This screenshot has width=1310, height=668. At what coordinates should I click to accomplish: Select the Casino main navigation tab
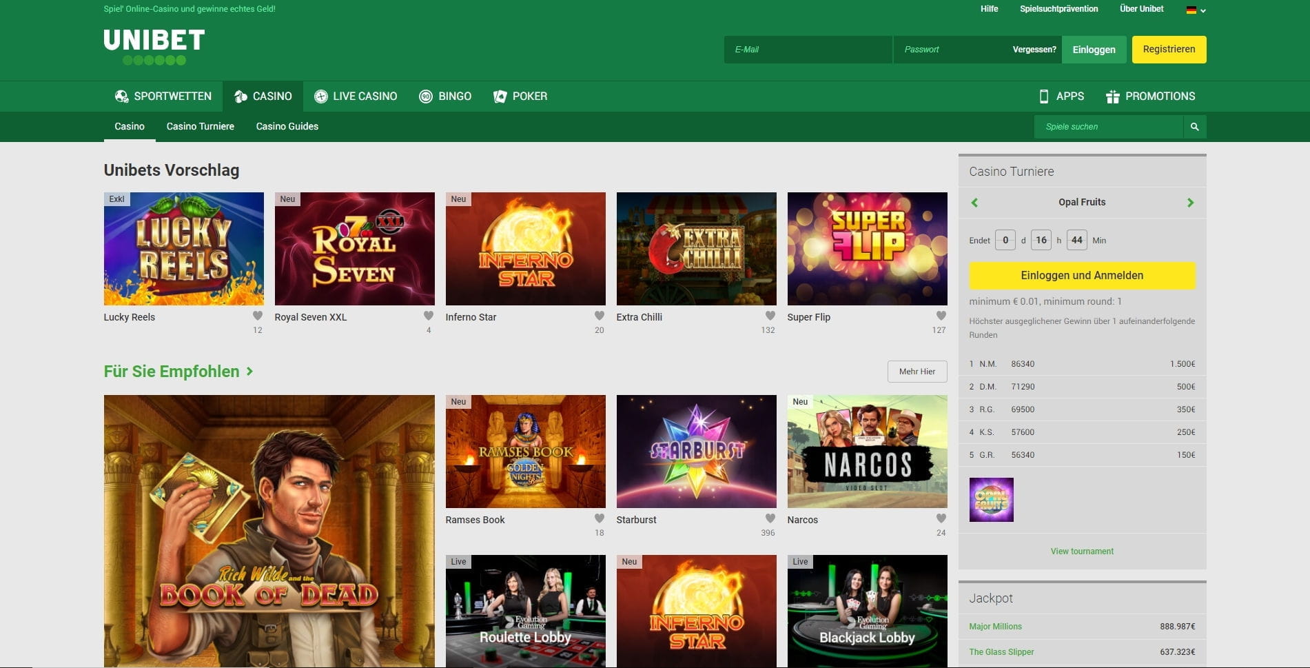(x=263, y=97)
